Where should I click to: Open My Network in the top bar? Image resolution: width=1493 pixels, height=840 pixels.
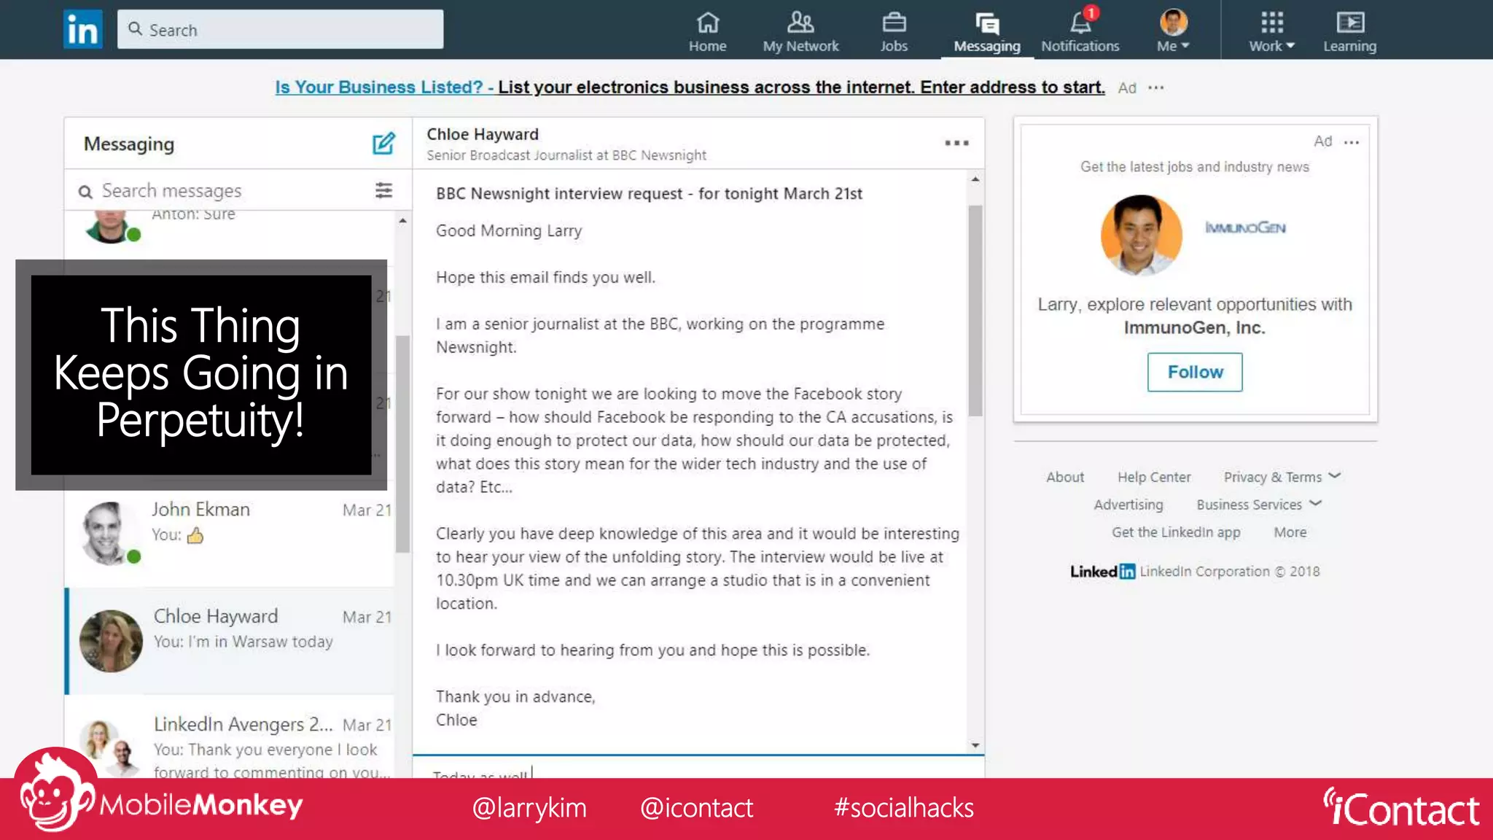[x=800, y=31]
